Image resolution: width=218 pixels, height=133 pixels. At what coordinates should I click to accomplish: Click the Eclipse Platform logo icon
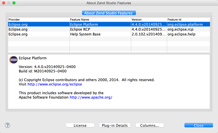14,60
